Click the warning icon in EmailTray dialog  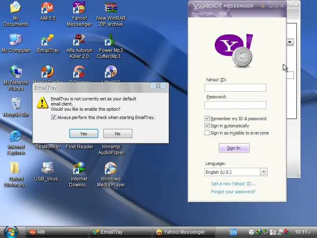tap(42, 102)
